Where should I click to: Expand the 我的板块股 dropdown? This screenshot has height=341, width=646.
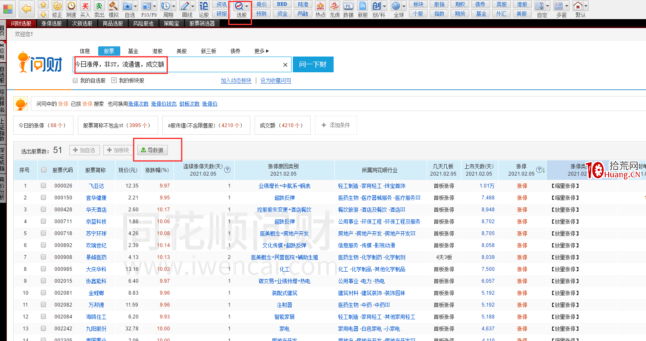114,80
